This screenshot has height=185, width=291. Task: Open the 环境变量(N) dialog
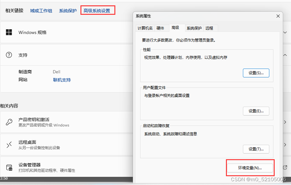pos(250,168)
